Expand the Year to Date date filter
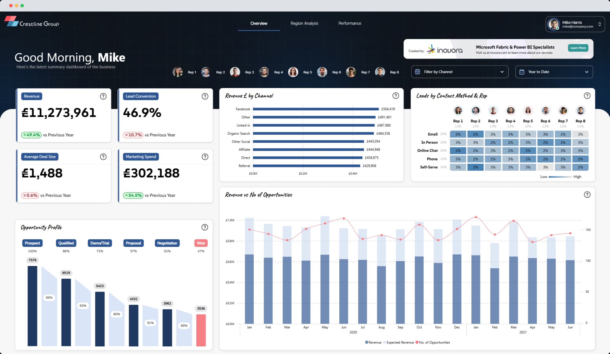 coord(554,72)
